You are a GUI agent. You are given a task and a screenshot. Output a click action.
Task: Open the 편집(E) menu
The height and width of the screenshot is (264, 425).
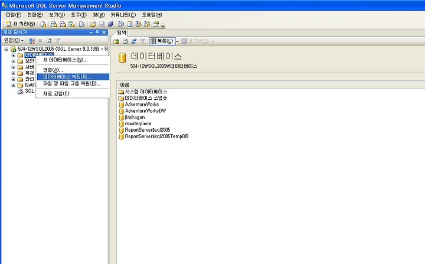(x=35, y=15)
